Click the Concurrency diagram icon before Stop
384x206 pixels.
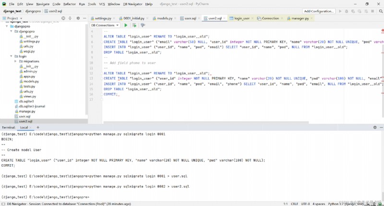click(366, 11)
